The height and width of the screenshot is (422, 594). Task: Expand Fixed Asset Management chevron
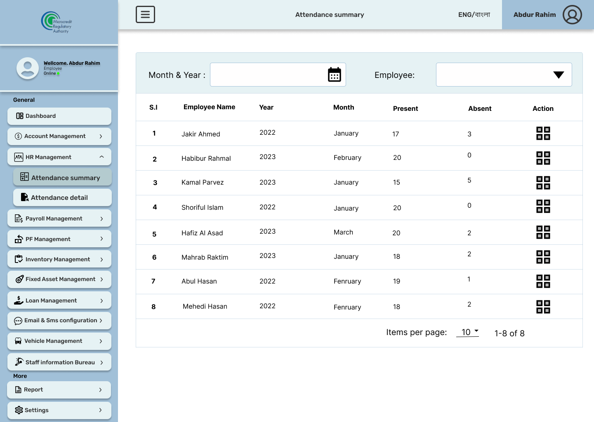pyautogui.click(x=101, y=279)
